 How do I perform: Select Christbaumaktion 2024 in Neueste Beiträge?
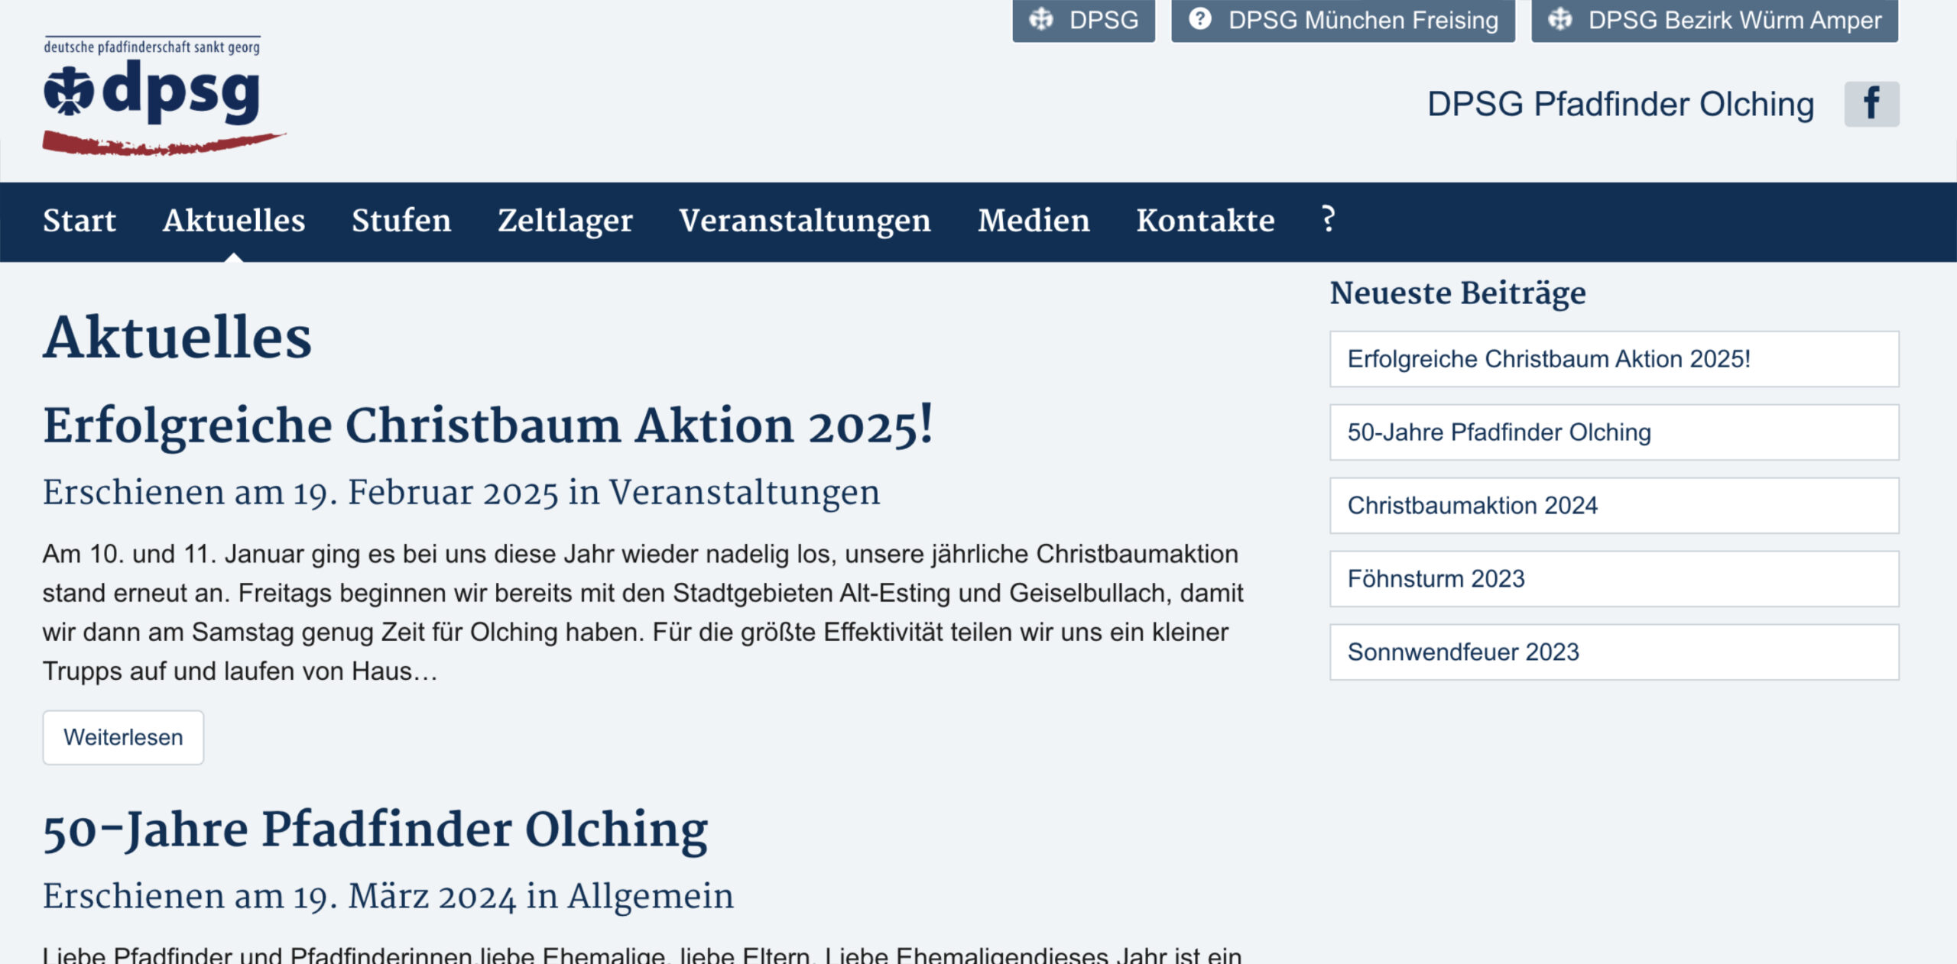[x=1472, y=506]
